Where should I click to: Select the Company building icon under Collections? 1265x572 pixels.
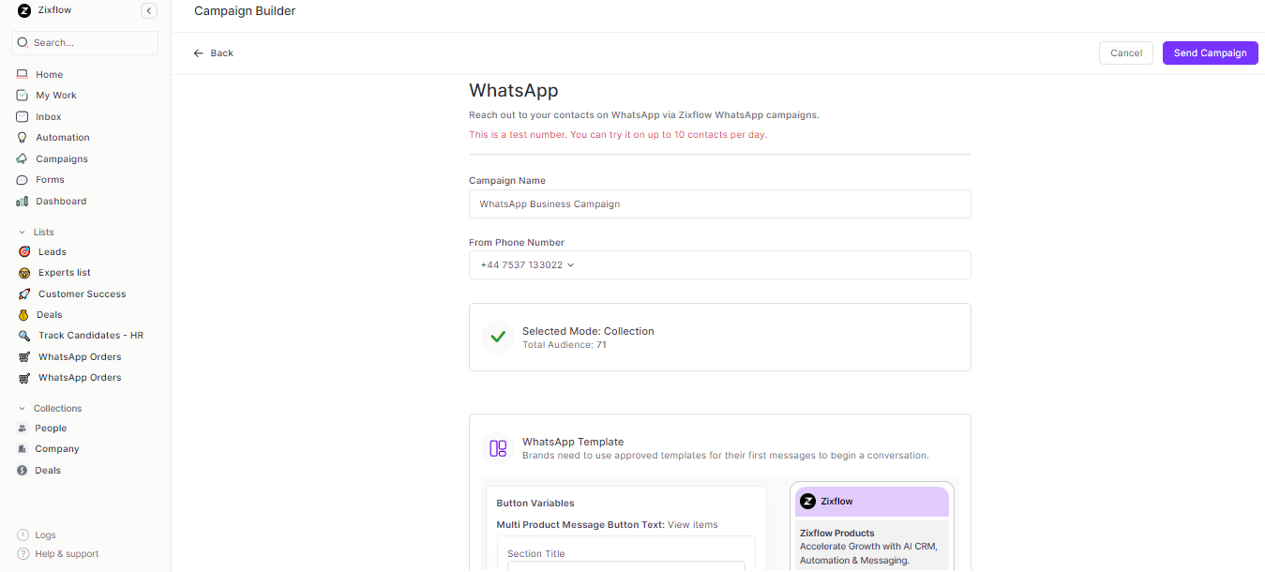point(23,448)
